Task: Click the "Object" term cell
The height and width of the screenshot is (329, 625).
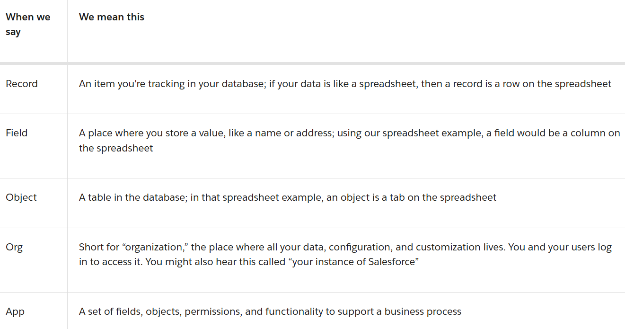Action: pos(21,197)
